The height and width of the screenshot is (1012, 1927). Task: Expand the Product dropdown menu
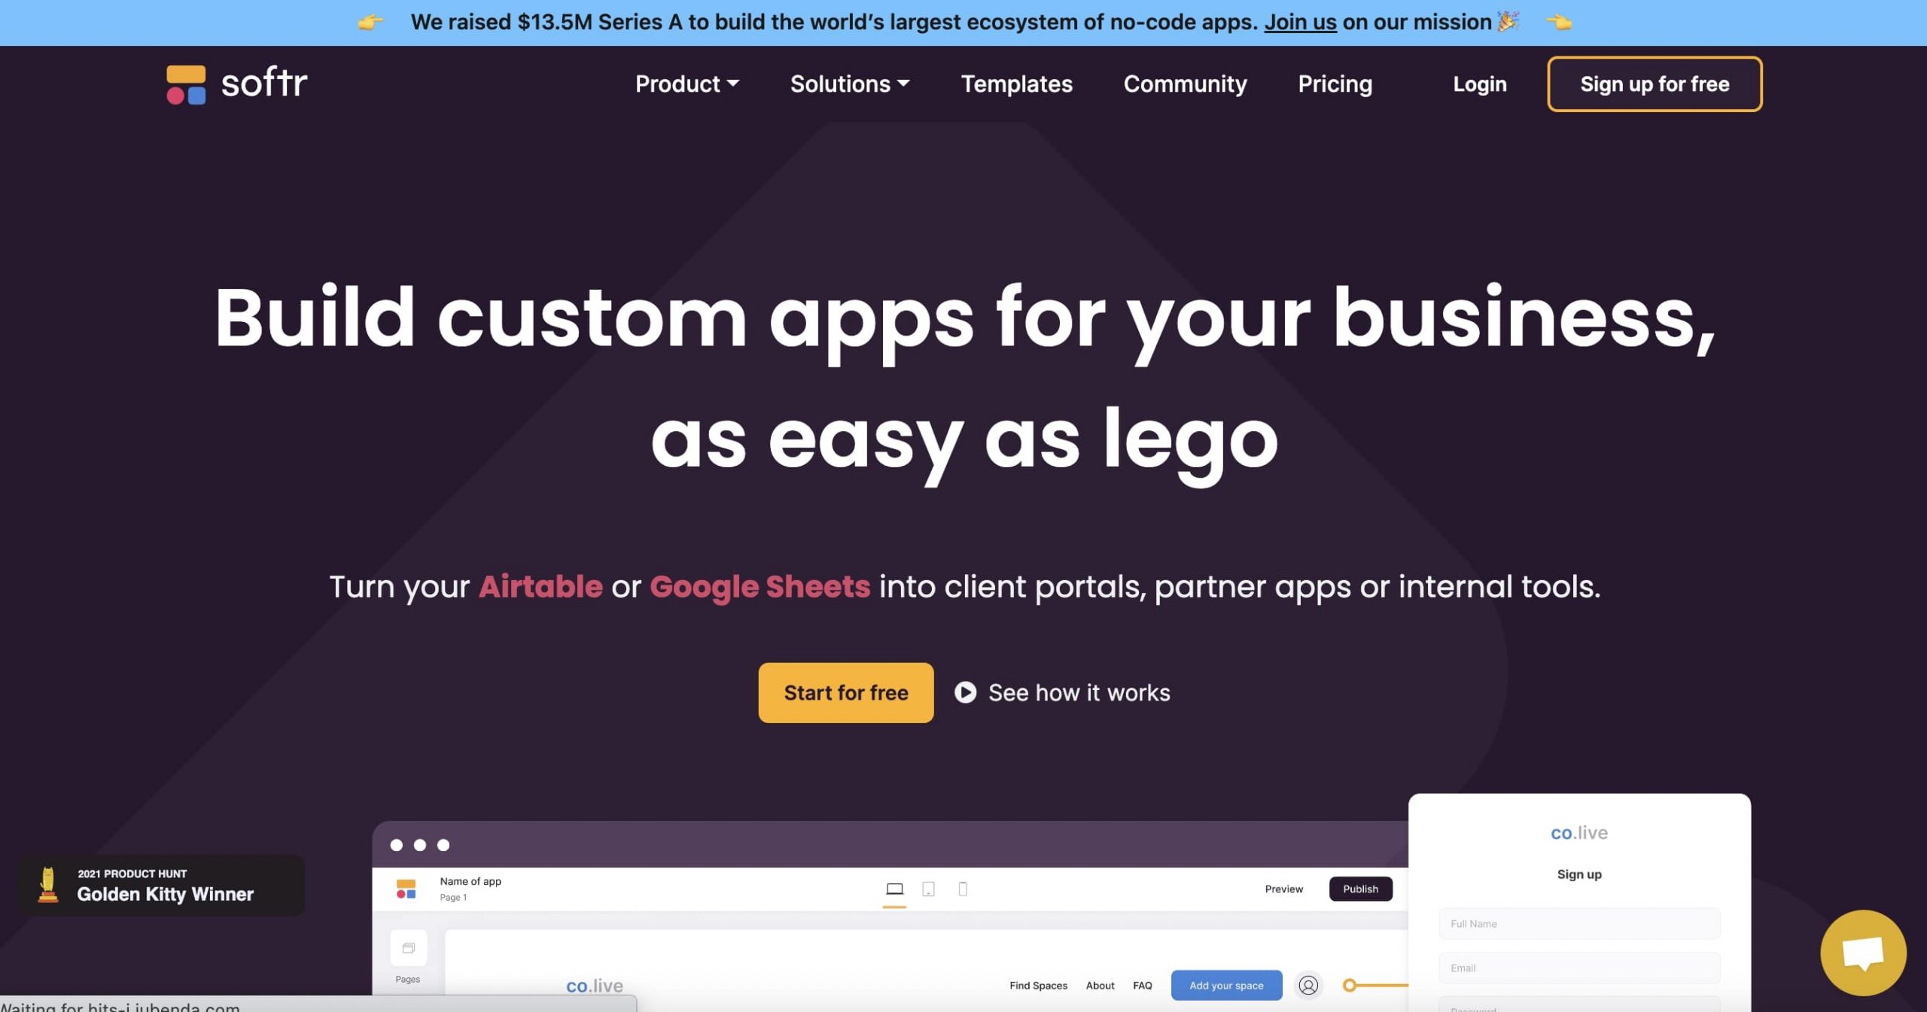686,84
